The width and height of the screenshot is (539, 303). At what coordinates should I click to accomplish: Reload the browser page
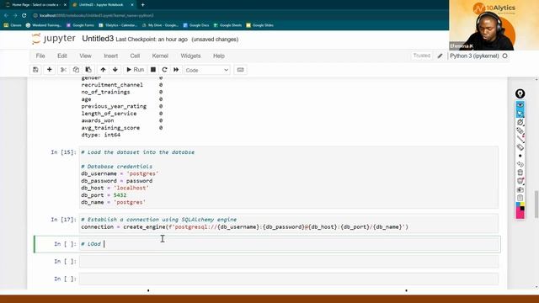(24, 15)
